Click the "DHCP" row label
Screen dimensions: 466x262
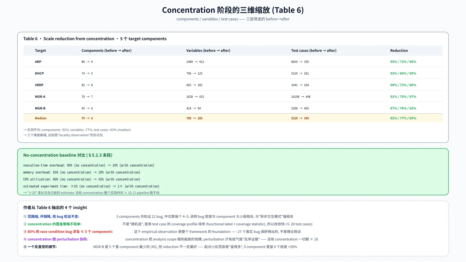pyautogui.click(x=39, y=73)
